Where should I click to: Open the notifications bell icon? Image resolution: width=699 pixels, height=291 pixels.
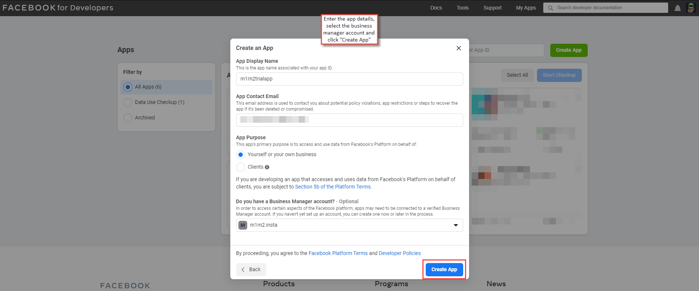click(x=677, y=8)
